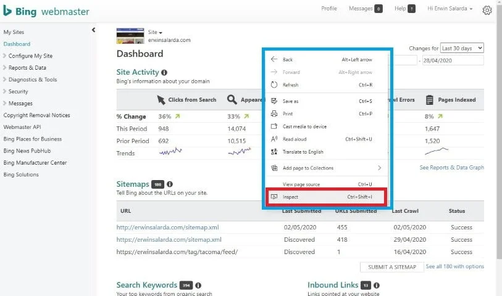Expand Reports & Data section
Viewport: 502px width, 296px height.
(x=27, y=68)
